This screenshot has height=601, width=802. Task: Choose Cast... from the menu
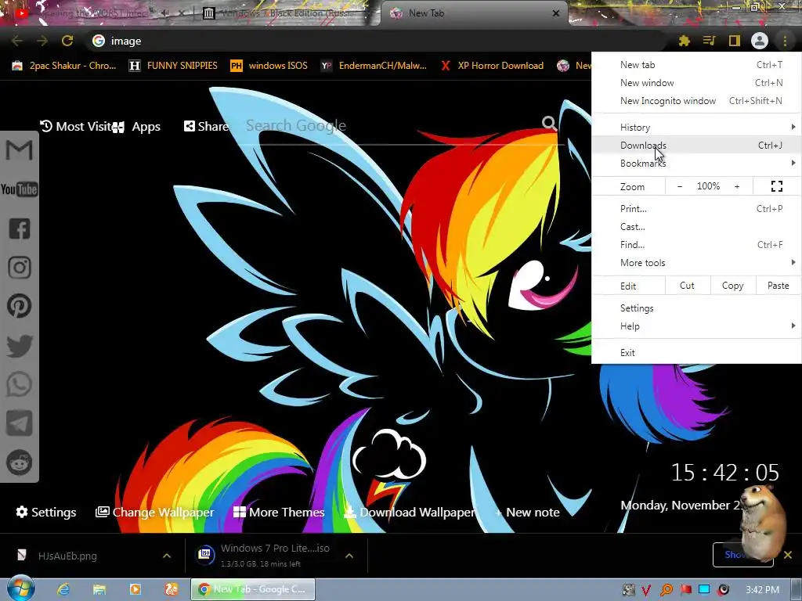(696, 226)
